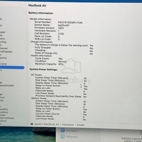Click apple's MacBook Air in path bar
The height and width of the screenshot is (142, 142).
click(47, 124)
